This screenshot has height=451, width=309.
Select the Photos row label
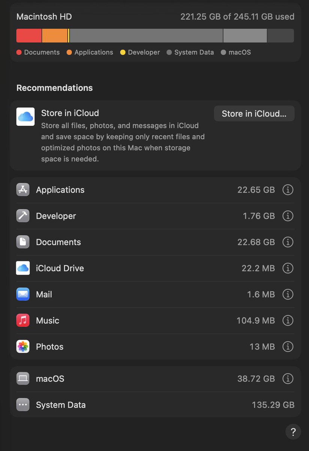[x=50, y=347]
